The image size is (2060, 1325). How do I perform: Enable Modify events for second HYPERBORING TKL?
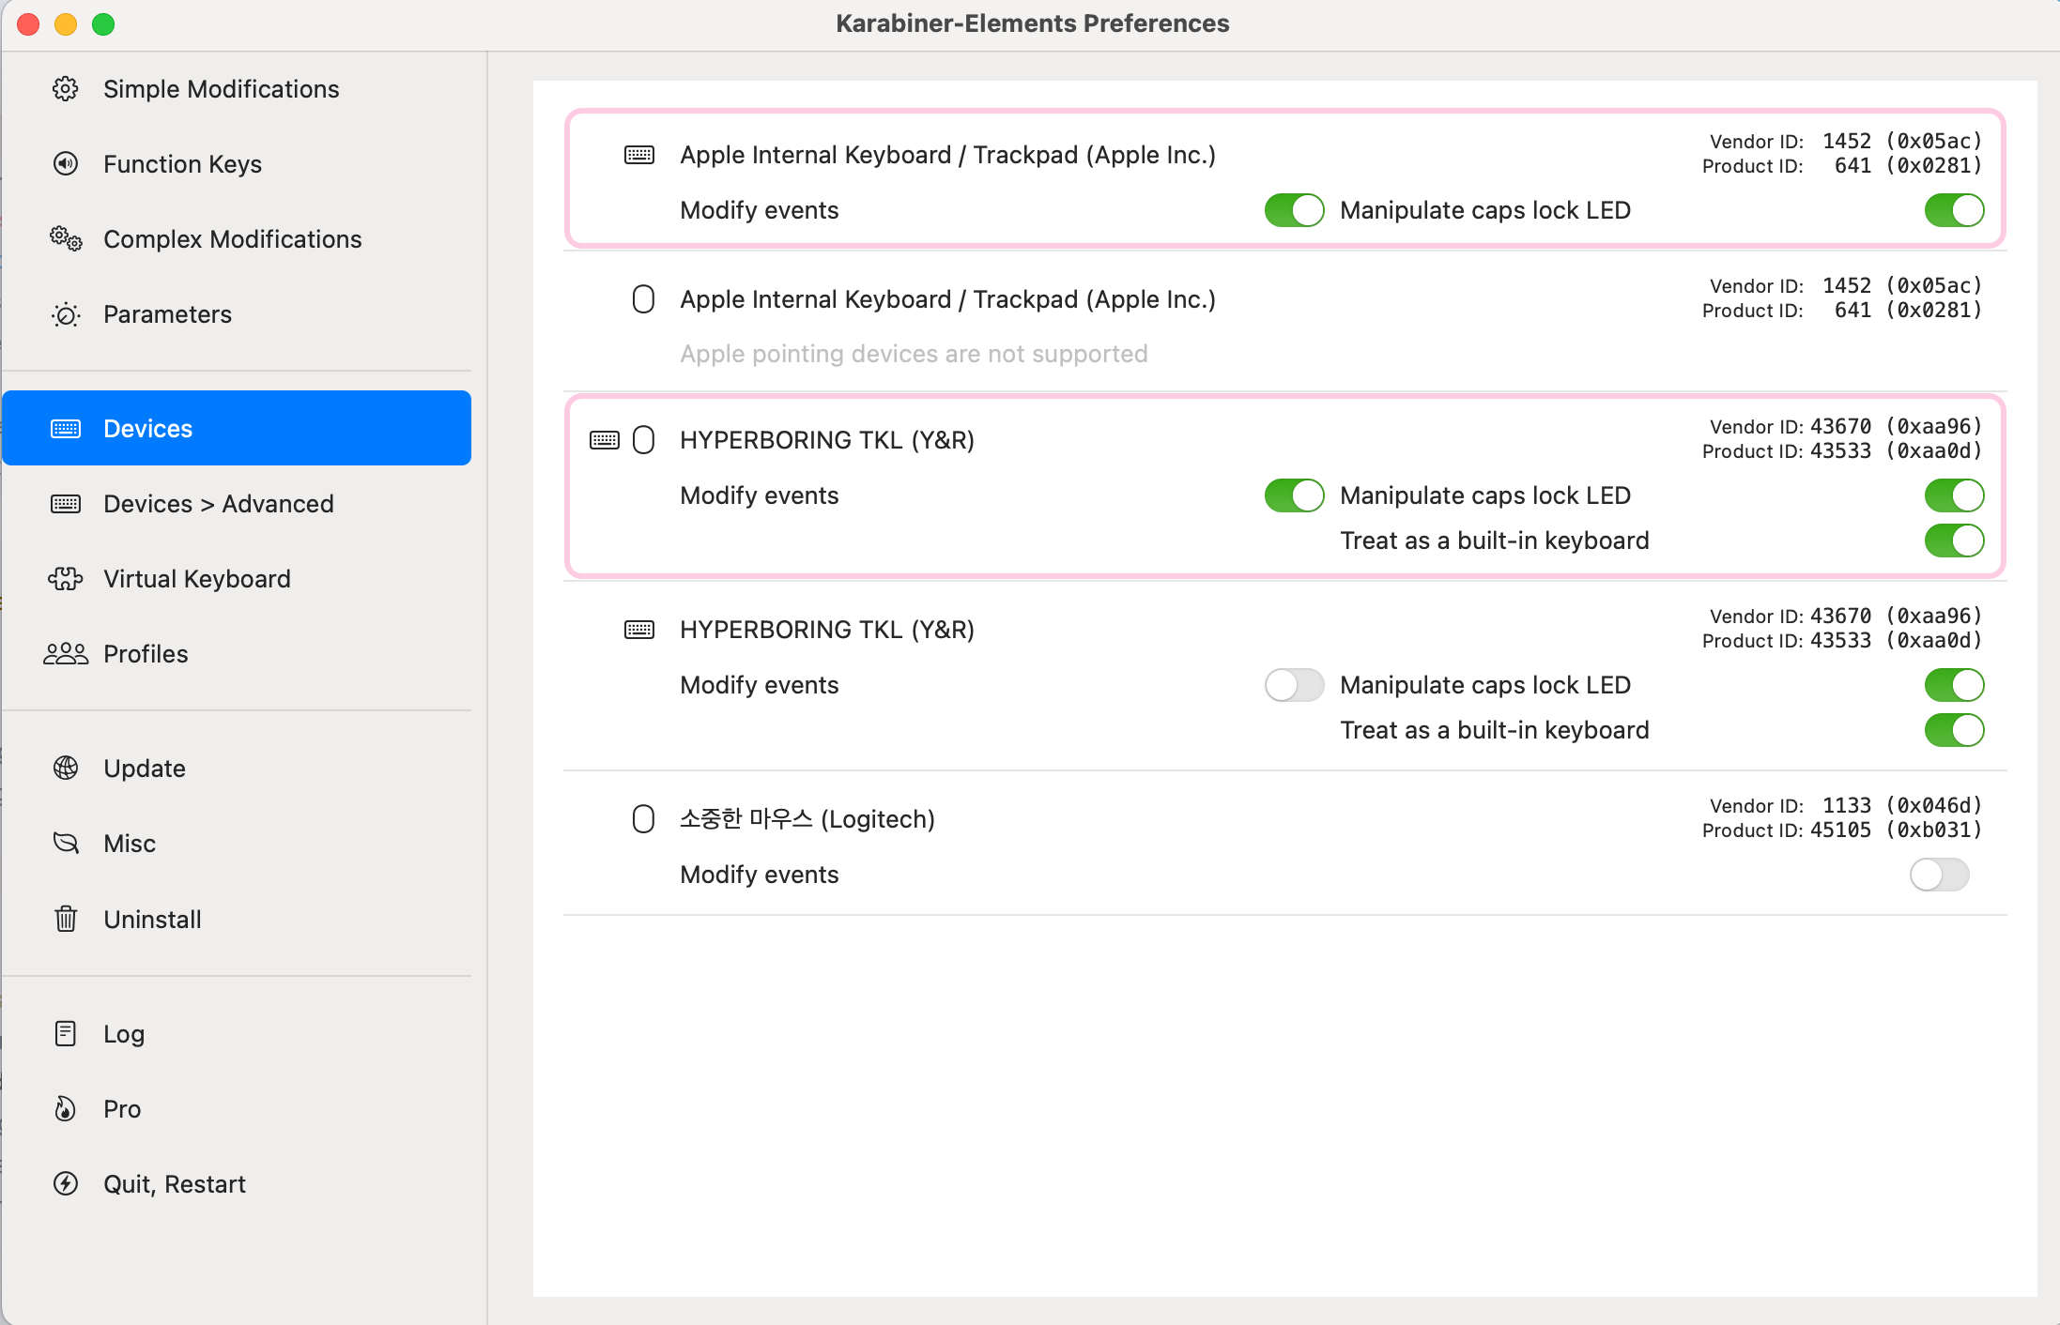click(1294, 685)
